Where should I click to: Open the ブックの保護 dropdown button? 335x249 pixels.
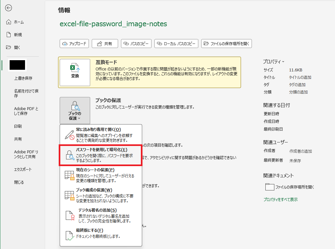[75, 110]
